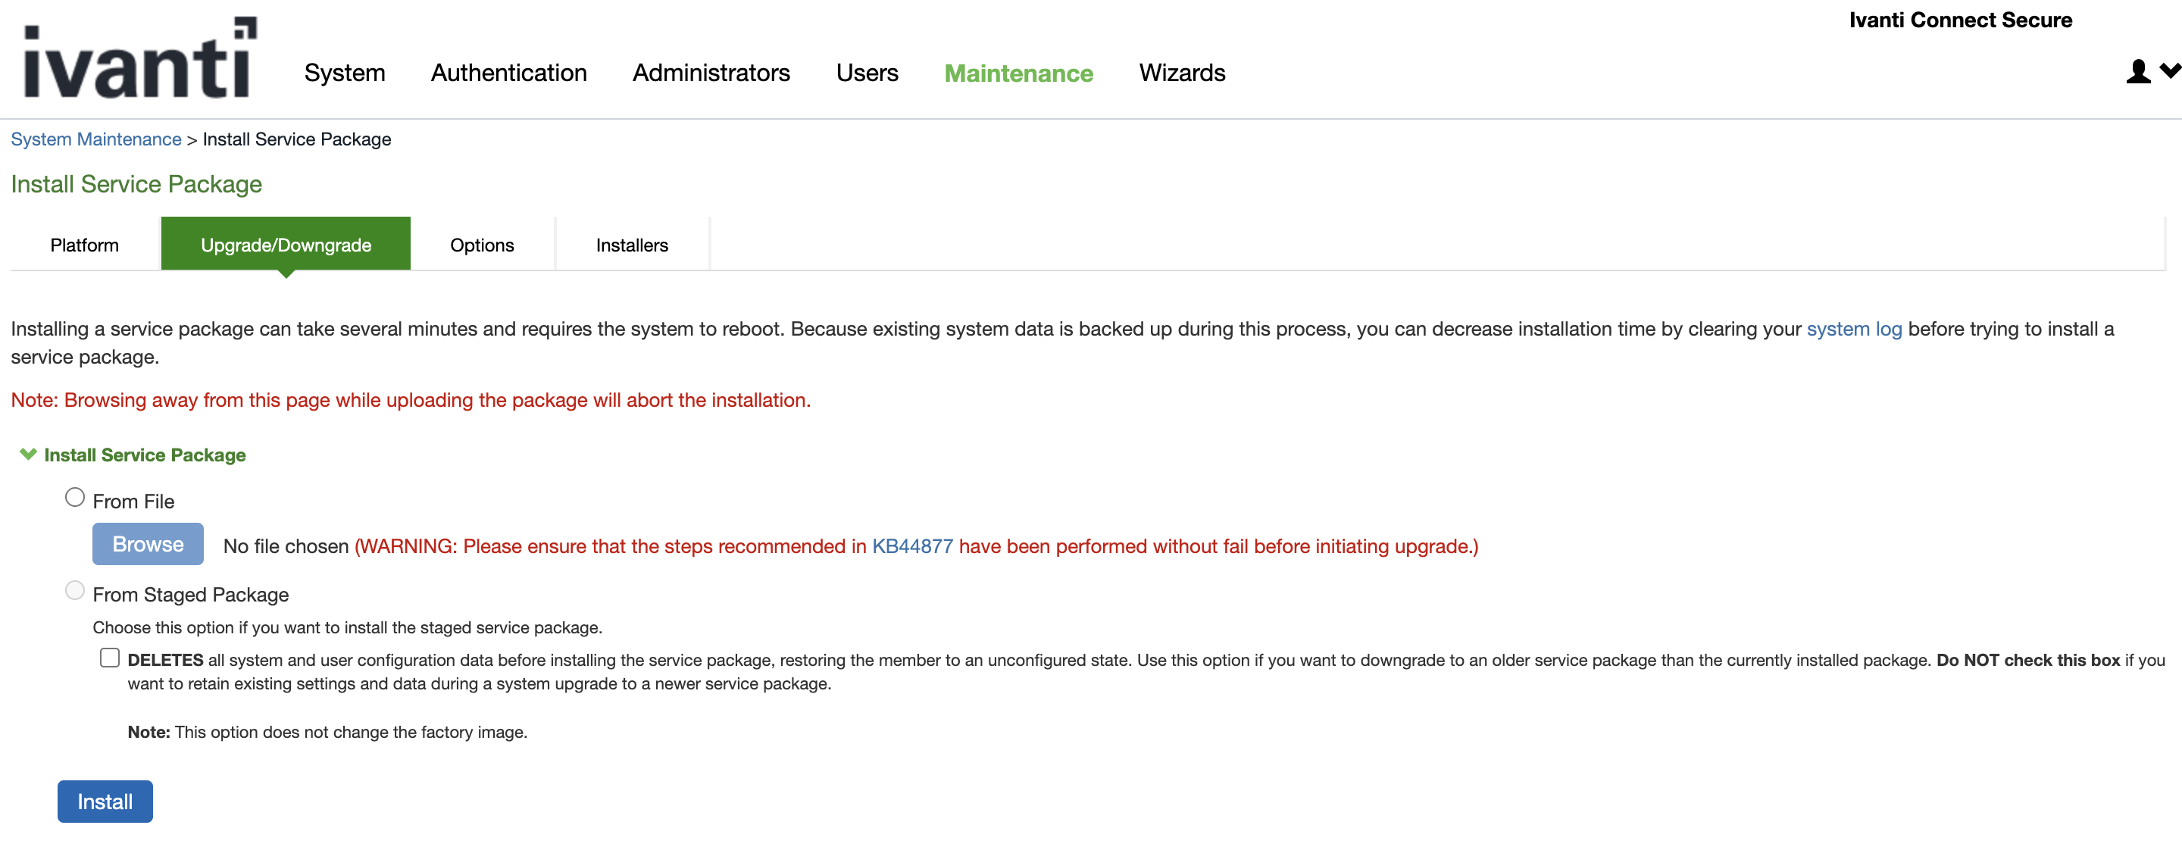The width and height of the screenshot is (2182, 847).
Task: Open the Authentication menu
Action: 508,73
